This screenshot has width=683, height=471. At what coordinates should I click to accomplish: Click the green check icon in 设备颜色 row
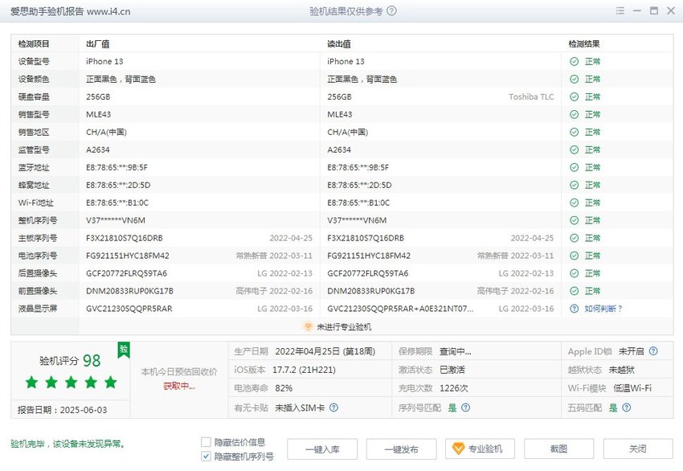574,79
